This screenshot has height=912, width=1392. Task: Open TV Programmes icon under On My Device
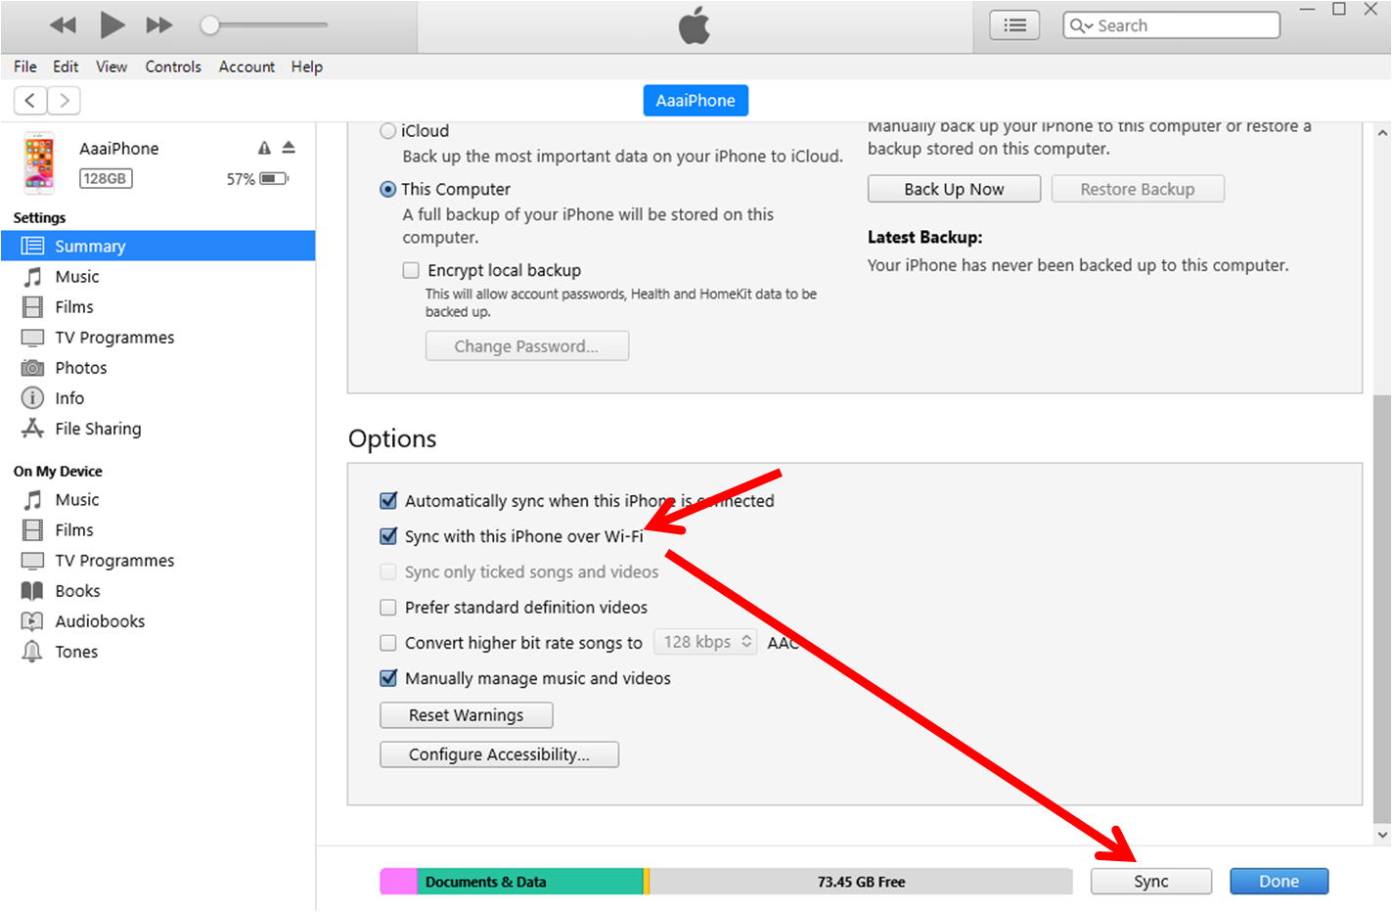(33, 561)
